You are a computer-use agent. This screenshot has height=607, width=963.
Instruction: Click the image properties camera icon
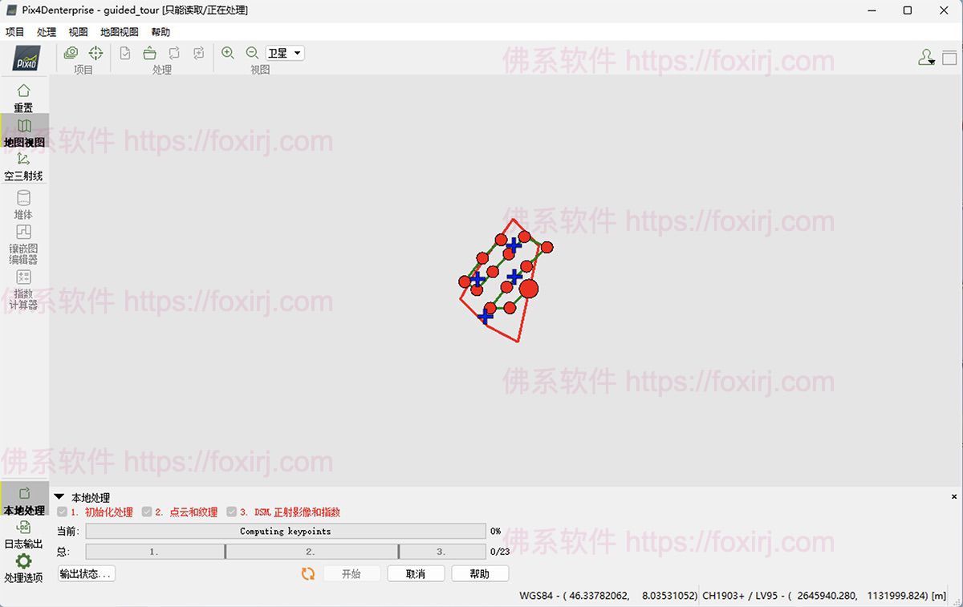pyautogui.click(x=71, y=53)
